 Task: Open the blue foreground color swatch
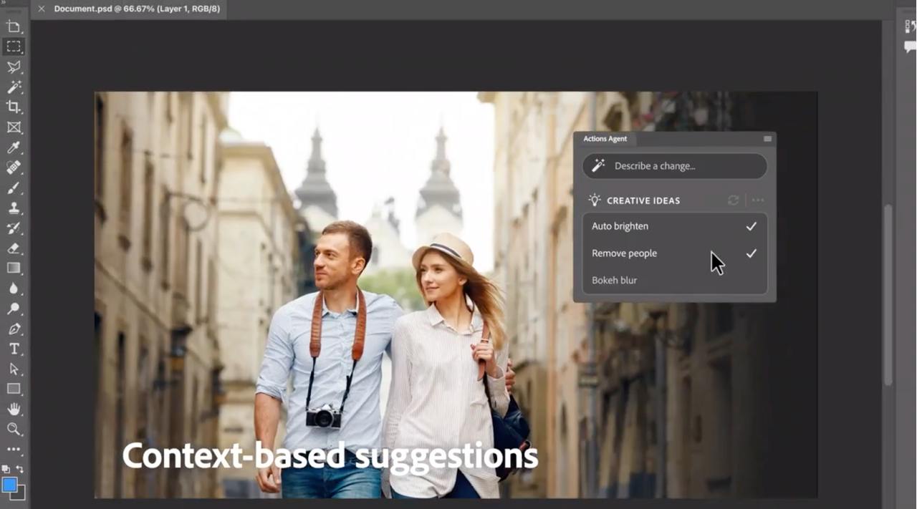[x=10, y=485]
